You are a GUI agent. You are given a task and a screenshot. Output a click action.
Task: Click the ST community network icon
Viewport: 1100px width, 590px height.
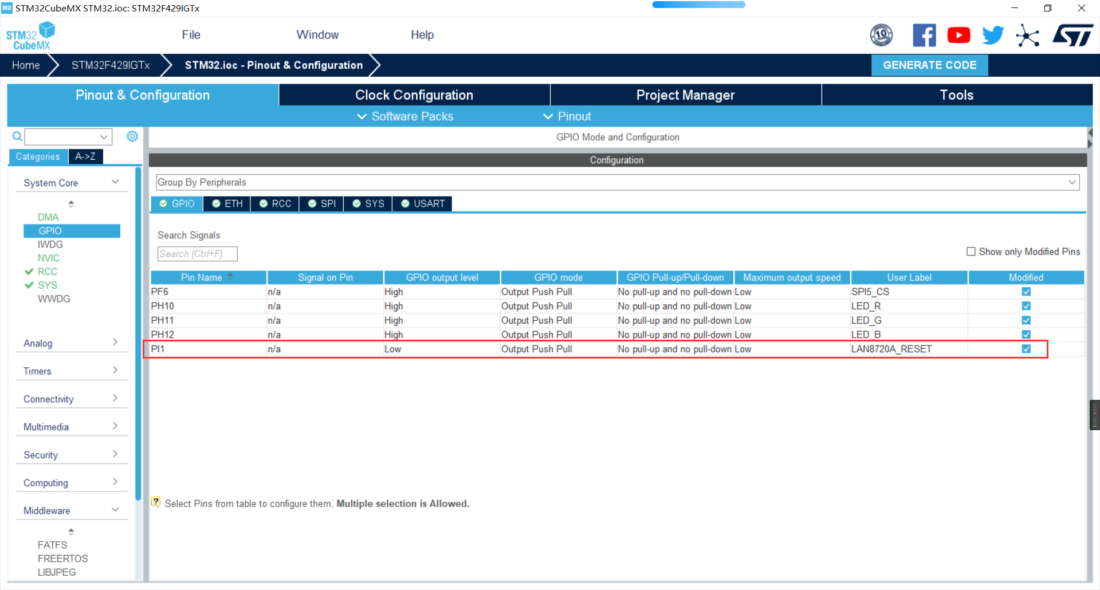pos(1027,36)
